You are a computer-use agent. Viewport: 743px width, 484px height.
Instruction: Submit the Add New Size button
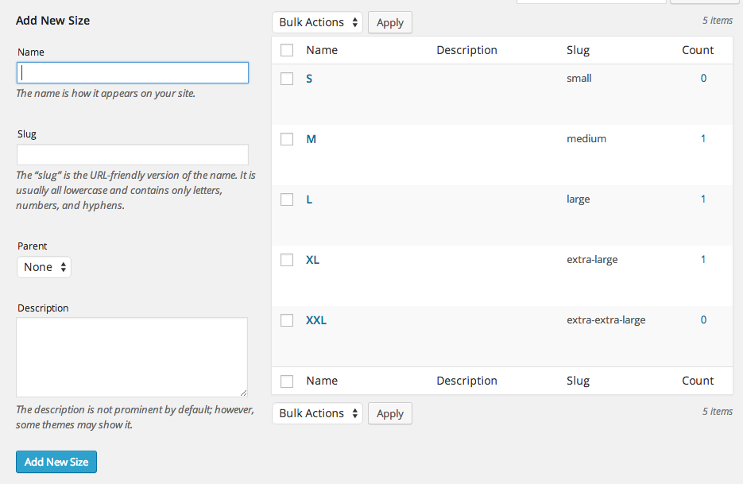pos(56,462)
